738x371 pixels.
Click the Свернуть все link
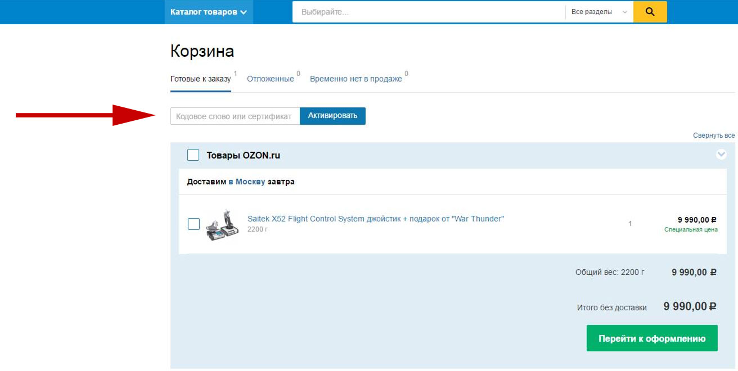pos(713,136)
